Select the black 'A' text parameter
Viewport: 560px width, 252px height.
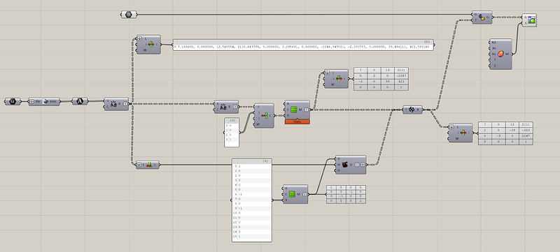coord(80,101)
